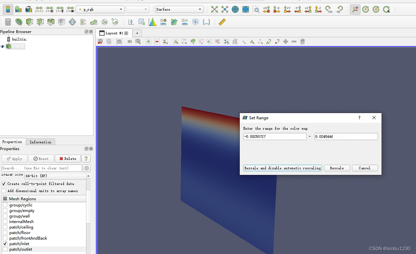Open the Calculator filter icon
The height and width of the screenshot is (254, 416).
(8, 22)
